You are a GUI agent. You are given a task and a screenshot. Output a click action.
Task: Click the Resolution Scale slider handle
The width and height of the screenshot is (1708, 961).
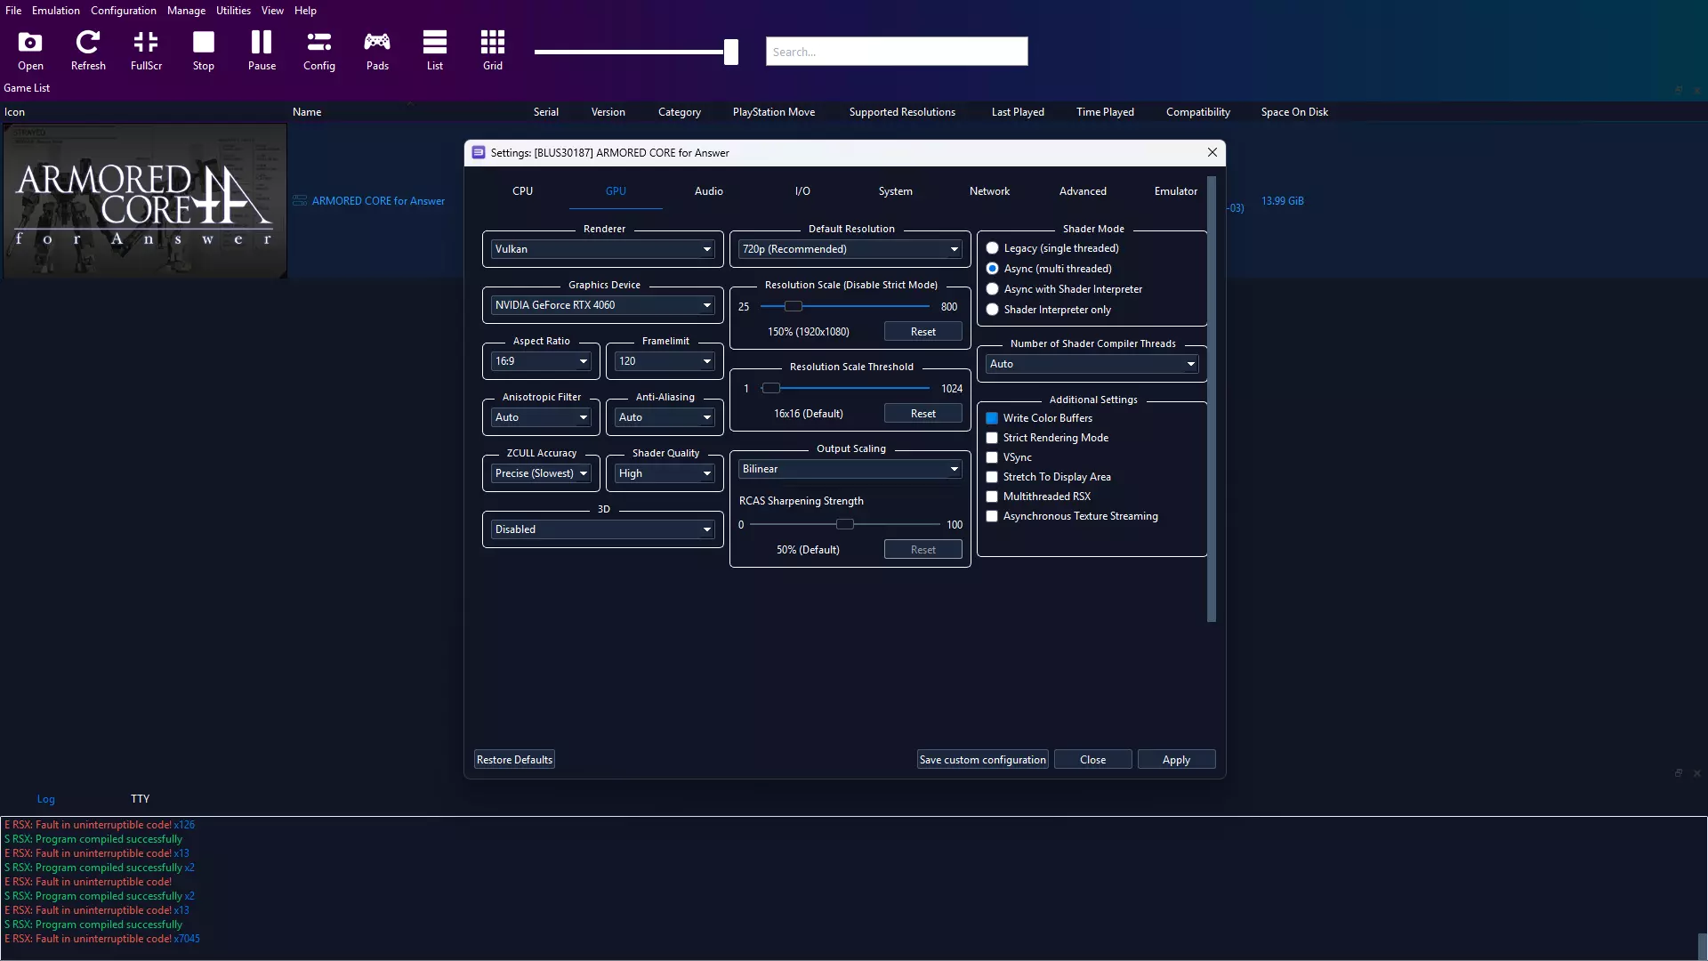point(794,306)
